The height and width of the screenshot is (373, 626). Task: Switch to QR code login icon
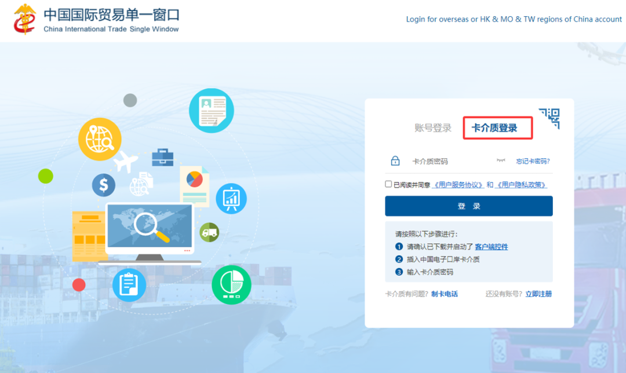pos(549,119)
